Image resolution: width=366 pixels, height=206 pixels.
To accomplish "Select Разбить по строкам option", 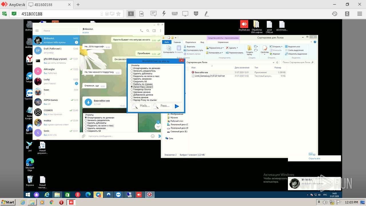I will click(142, 84).
